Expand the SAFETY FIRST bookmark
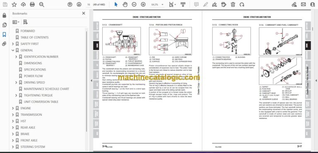Image resolution: width=318 pixels, height=153 pixels. point(13,44)
